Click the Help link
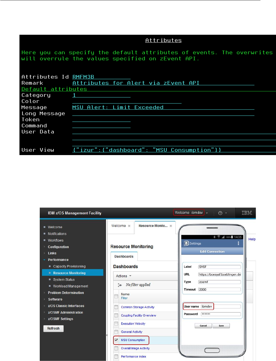 (x=252, y=239)
